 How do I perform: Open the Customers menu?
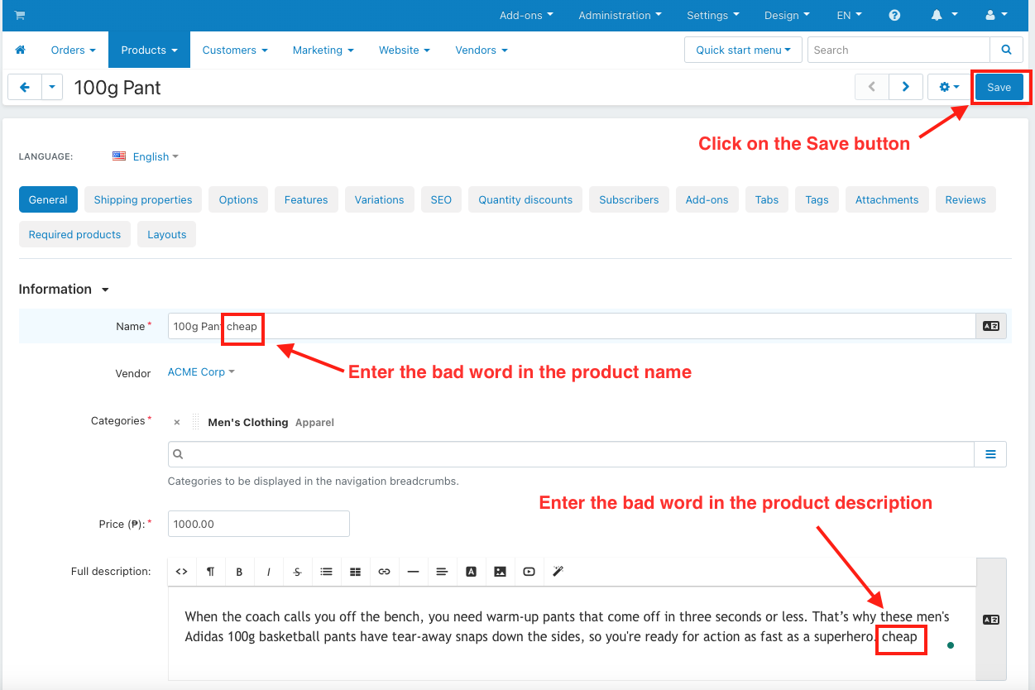[x=235, y=50]
